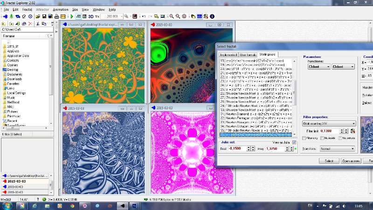Open the Transform Normal dropdown
Viewport: 373px width, 210px height.
337,149
